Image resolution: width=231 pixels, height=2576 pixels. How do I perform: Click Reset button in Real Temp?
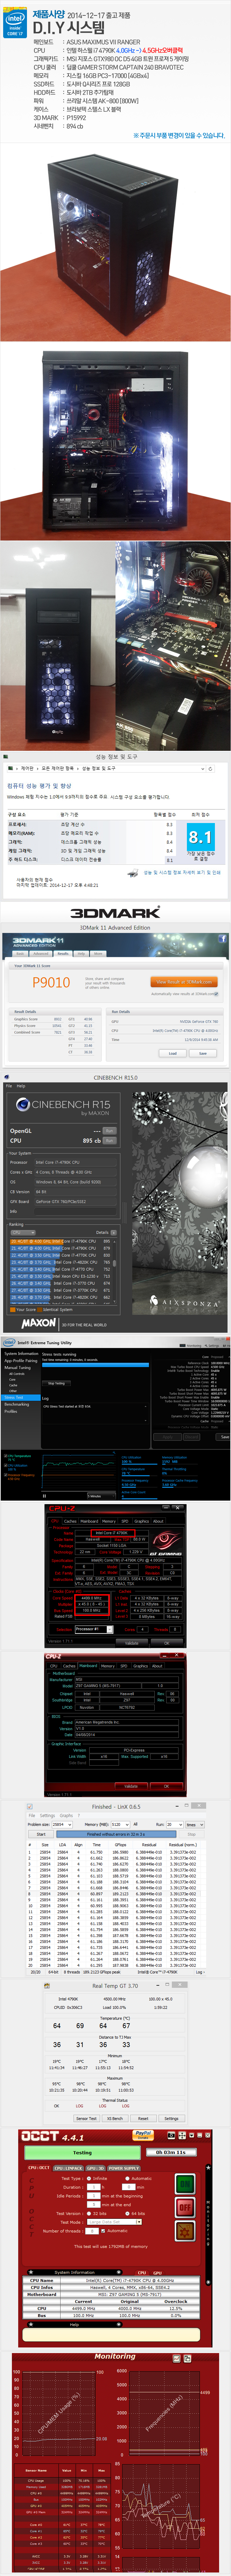pos(143,2118)
